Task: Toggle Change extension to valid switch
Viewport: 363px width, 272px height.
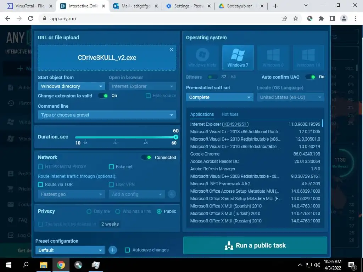Action: [x=103, y=96]
